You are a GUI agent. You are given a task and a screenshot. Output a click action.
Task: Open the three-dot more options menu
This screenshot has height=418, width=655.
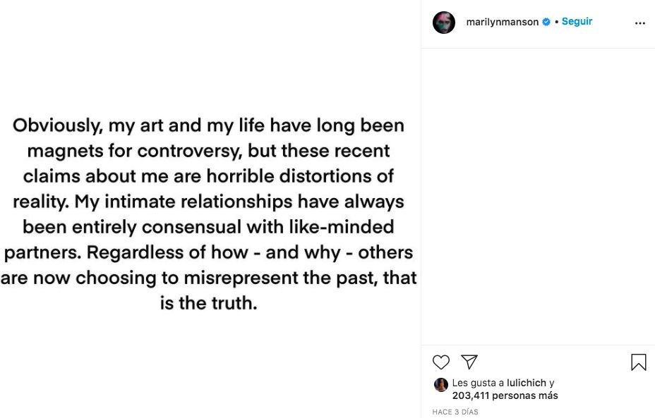(x=639, y=23)
